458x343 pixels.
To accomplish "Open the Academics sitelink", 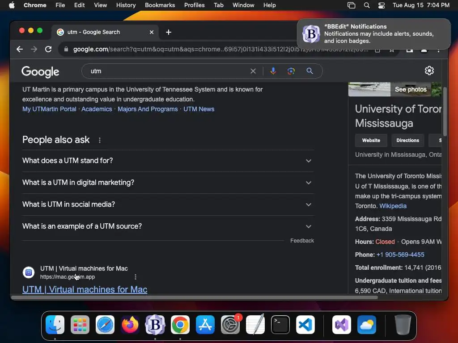I will tap(97, 109).
